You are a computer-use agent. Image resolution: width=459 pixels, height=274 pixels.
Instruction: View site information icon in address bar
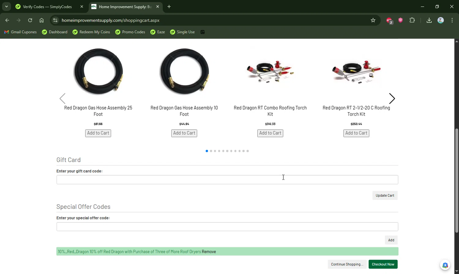[55, 20]
